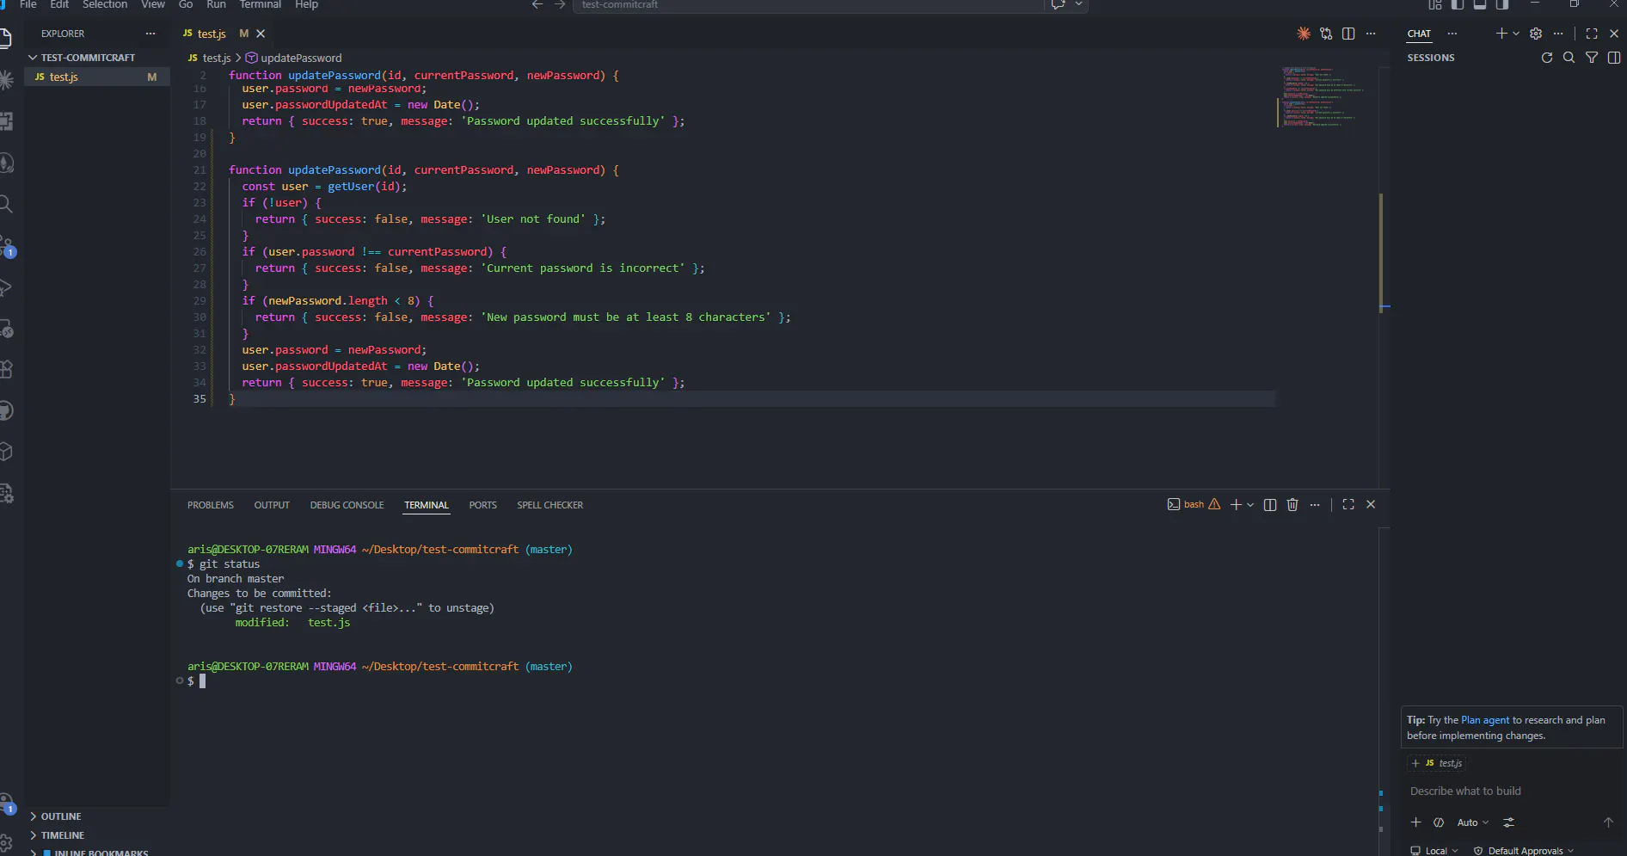Open Auto model picker dropdown
Screen dimensions: 1627x856
(1472, 822)
